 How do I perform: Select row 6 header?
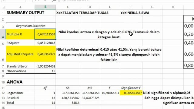pos(3,54)
